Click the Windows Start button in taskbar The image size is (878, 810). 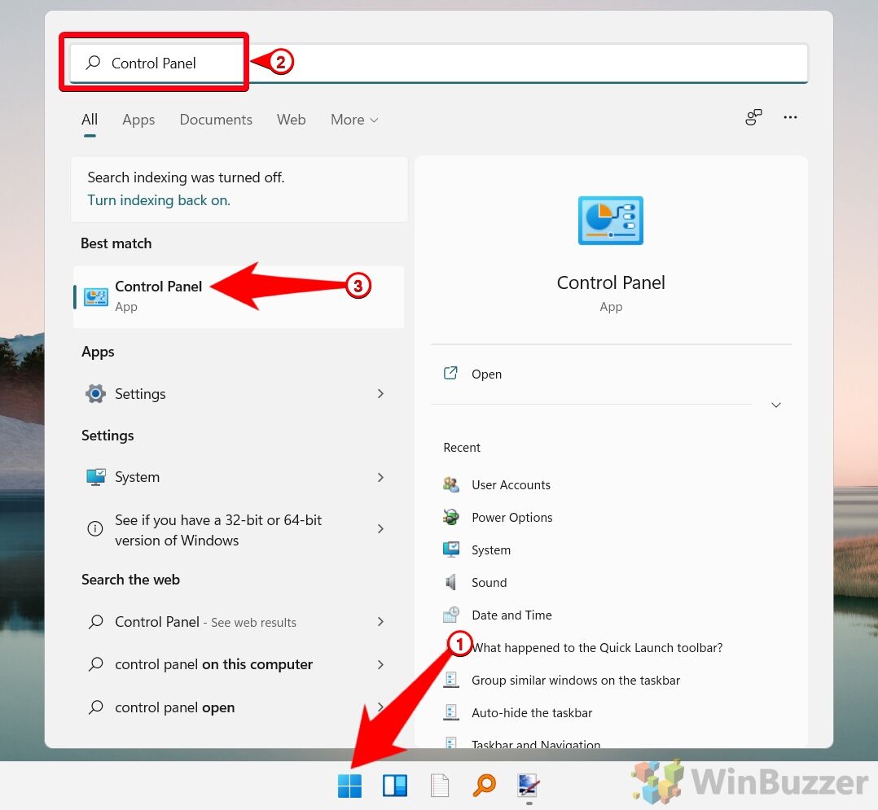tap(350, 786)
